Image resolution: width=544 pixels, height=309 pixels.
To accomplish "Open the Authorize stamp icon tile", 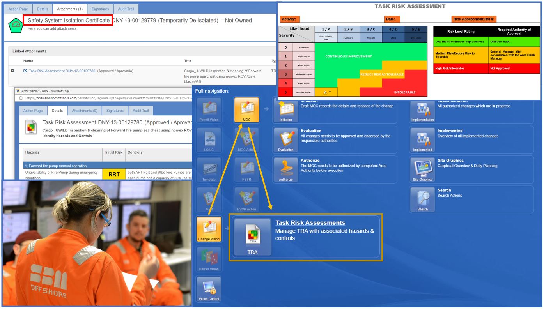I will [286, 170].
